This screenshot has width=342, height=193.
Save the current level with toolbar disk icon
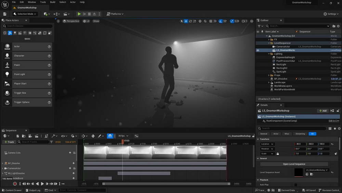click(4, 14)
